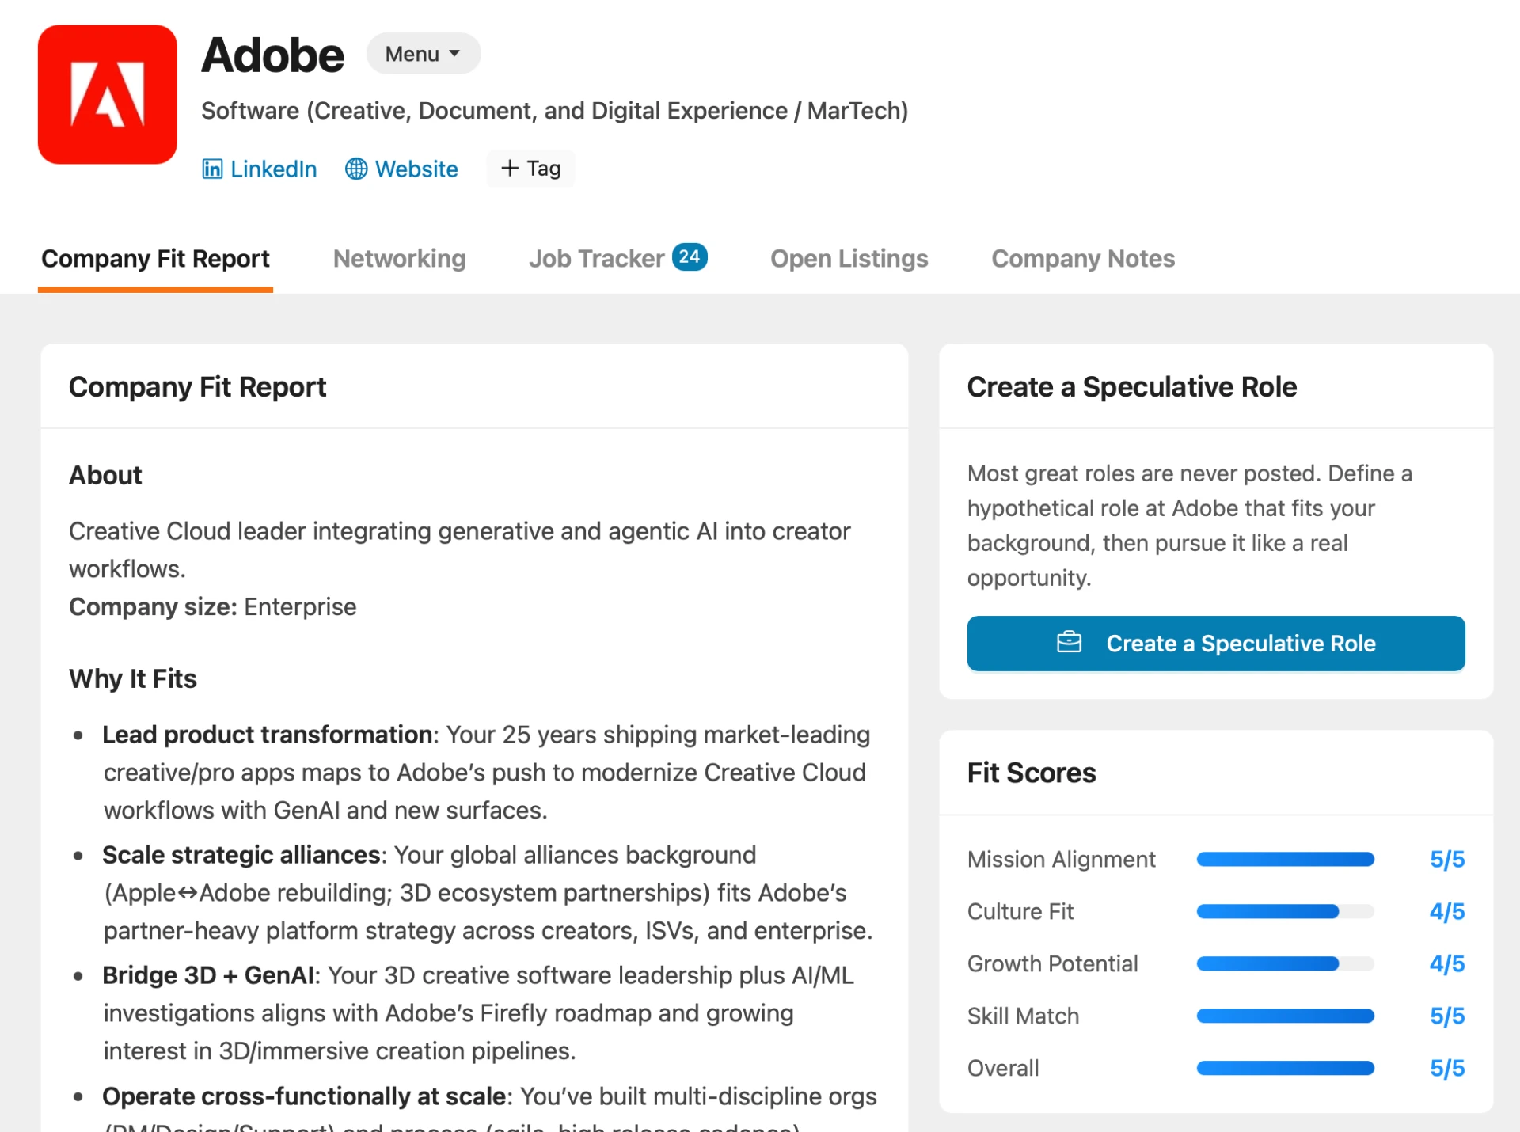The width and height of the screenshot is (1520, 1132).
Task: Click the LinkedIn logo icon
Action: (212, 169)
